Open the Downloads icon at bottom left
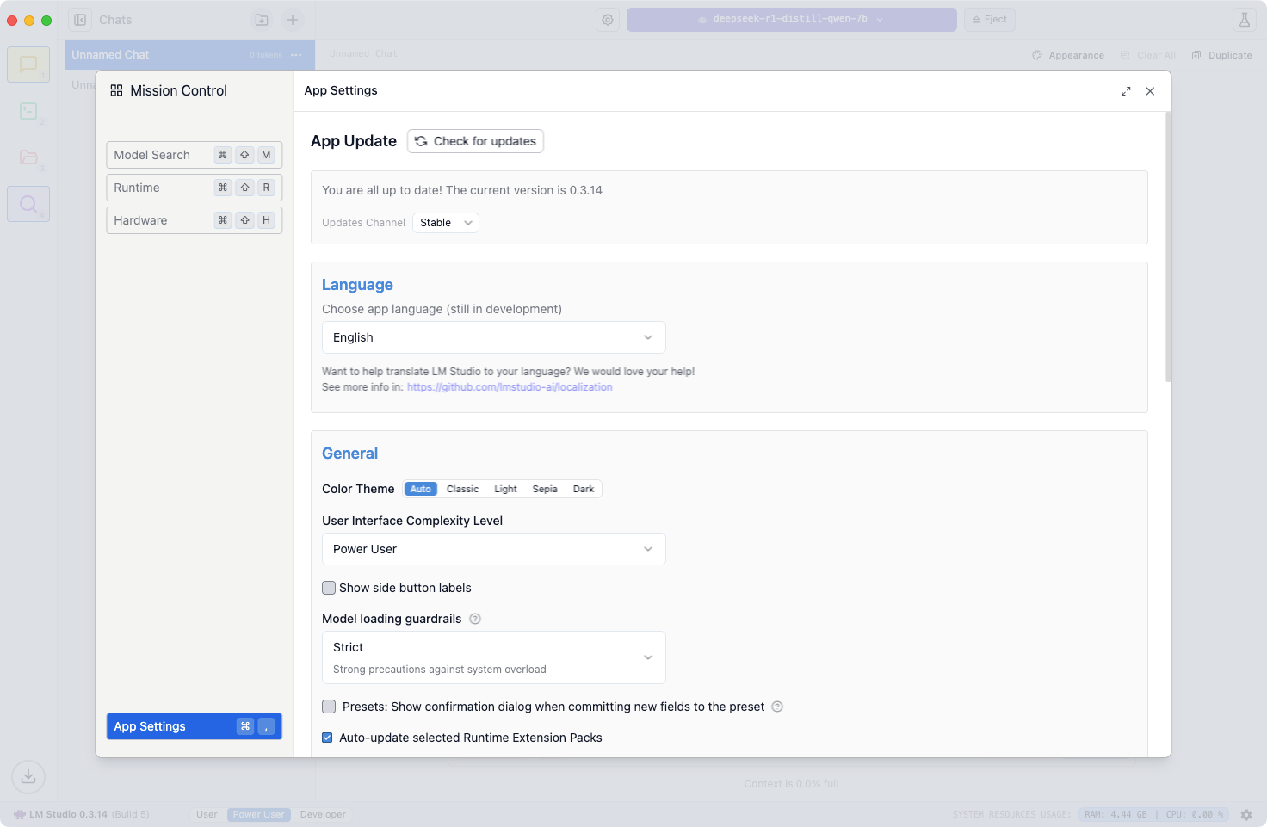This screenshot has height=827, width=1267. click(x=28, y=776)
